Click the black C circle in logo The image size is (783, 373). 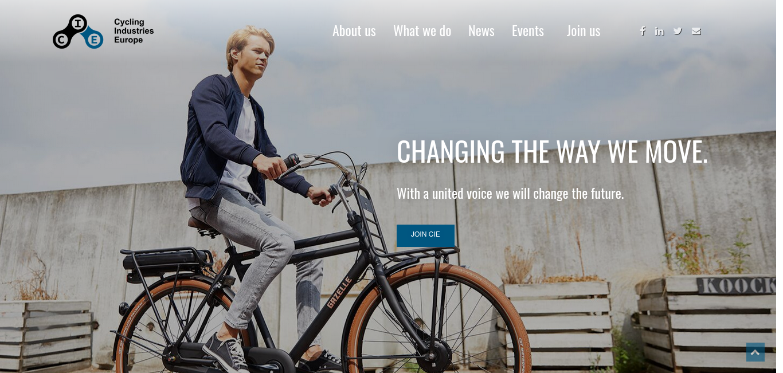(x=61, y=39)
